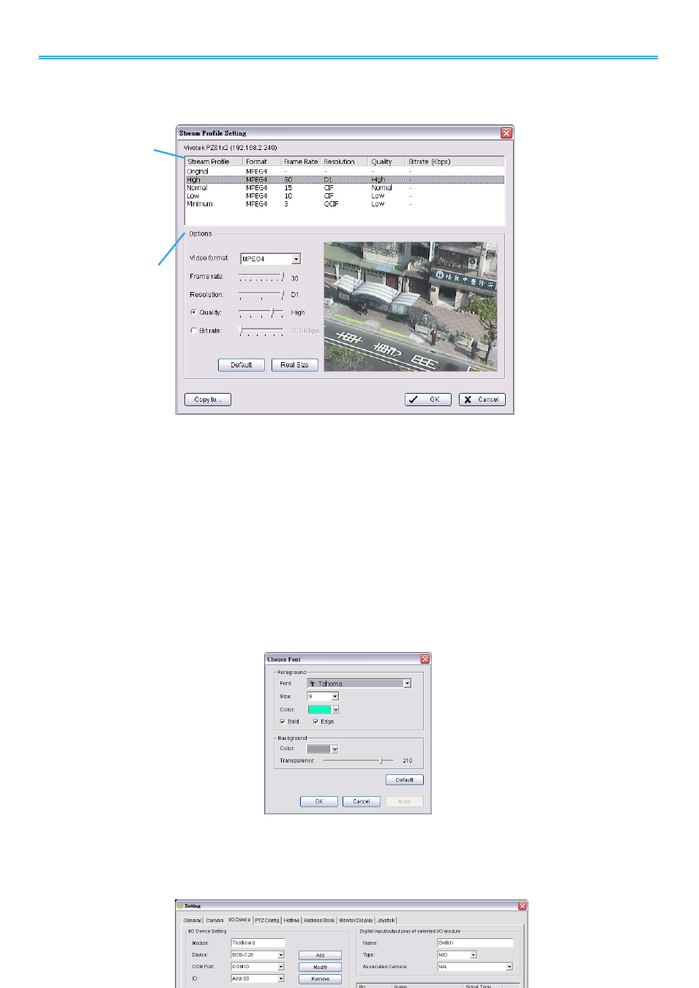Image resolution: width=699 pixels, height=988 pixels.
Task: Click the Module Testboard input field
Action: (x=258, y=943)
